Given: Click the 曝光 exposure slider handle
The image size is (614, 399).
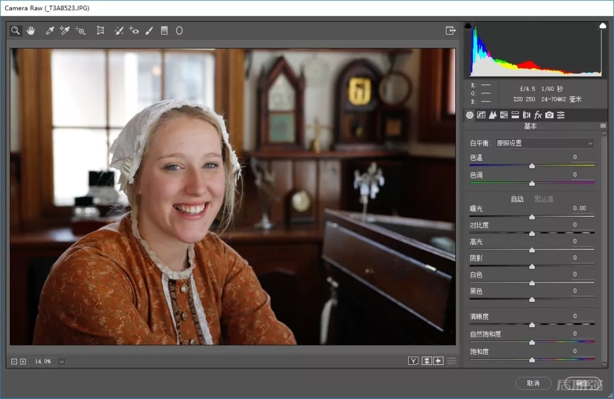Looking at the screenshot, I should tap(532, 217).
